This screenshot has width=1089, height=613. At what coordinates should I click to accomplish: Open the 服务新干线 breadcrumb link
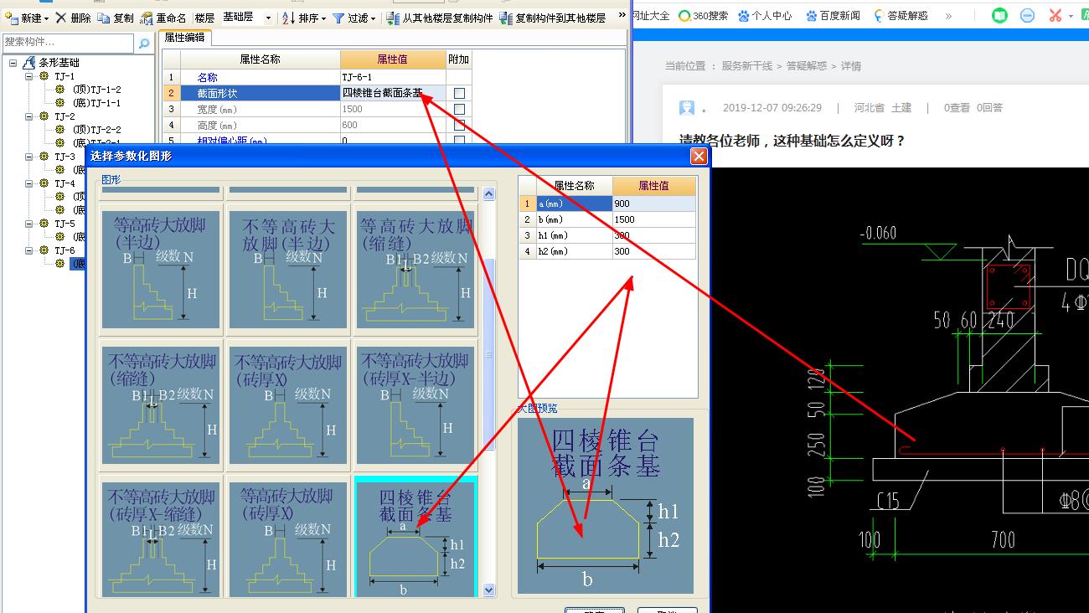click(x=747, y=66)
